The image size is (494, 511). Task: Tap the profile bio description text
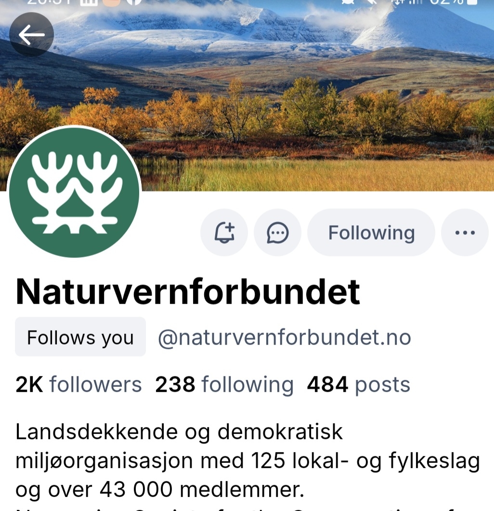tap(247, 466)
